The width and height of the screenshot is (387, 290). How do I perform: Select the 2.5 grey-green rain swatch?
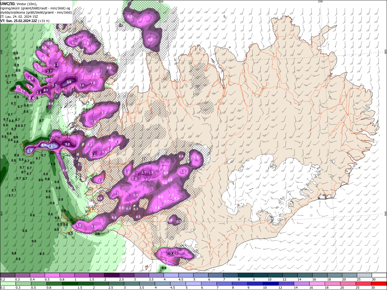click(x=116, y=283)
